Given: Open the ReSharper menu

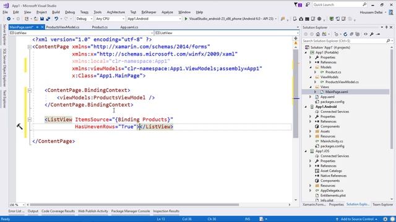Looking at the screenshot, I should click(x=148, y=12).
